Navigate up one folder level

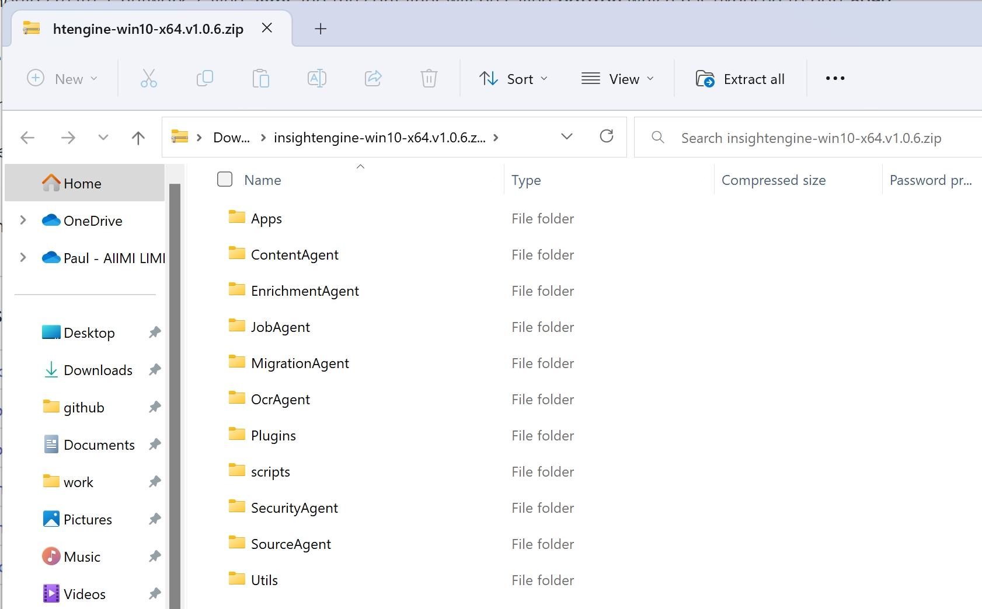(138, 138)
